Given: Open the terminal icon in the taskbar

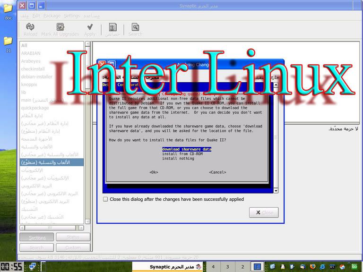Looking at the screenshot, I should (x=332, y=267).
